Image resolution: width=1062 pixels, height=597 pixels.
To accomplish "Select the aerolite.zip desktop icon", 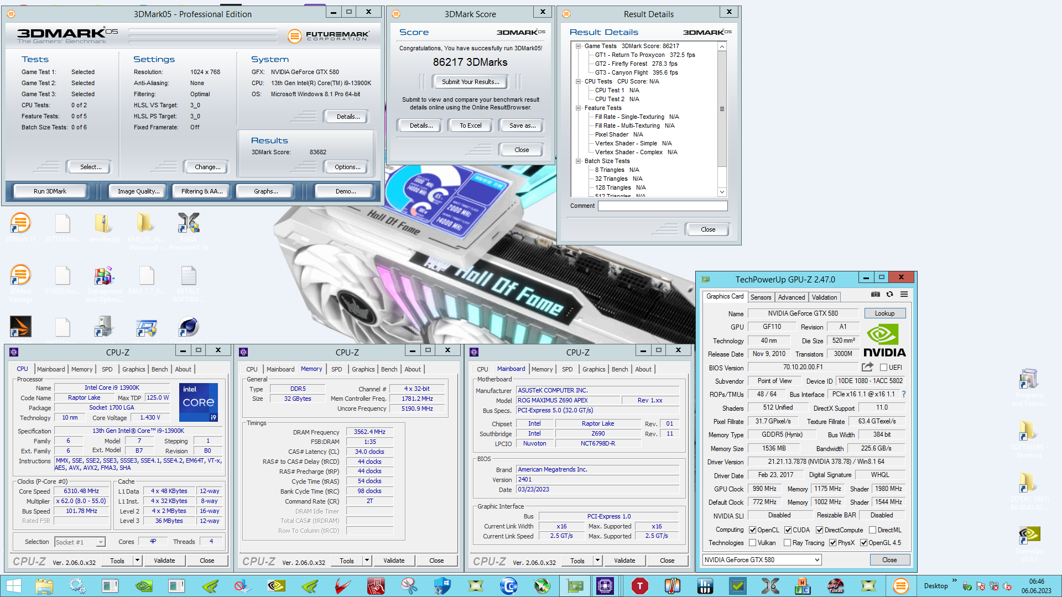I will 104,228.
